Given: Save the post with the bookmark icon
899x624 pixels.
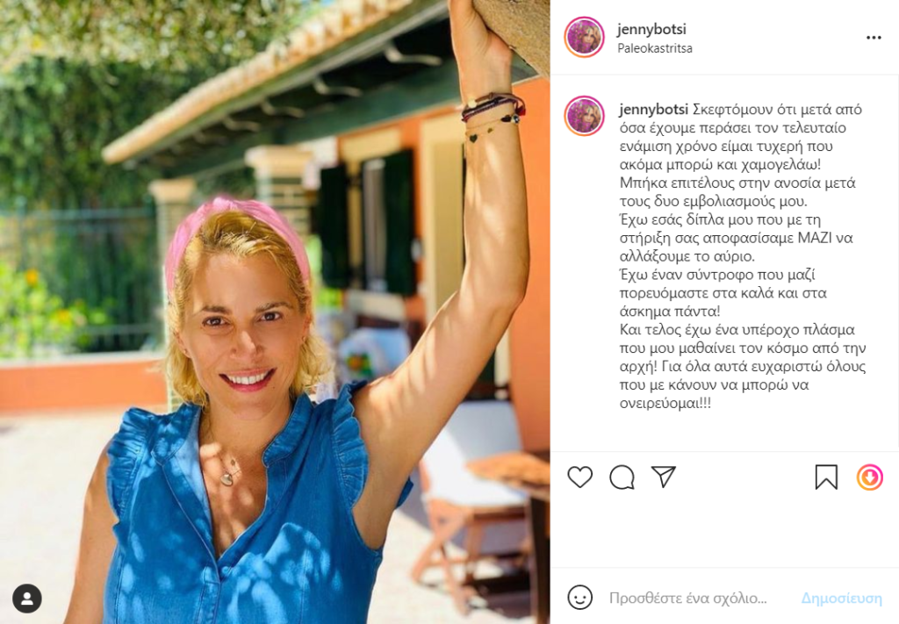Looking at the screenshot, I should (826, 477).
